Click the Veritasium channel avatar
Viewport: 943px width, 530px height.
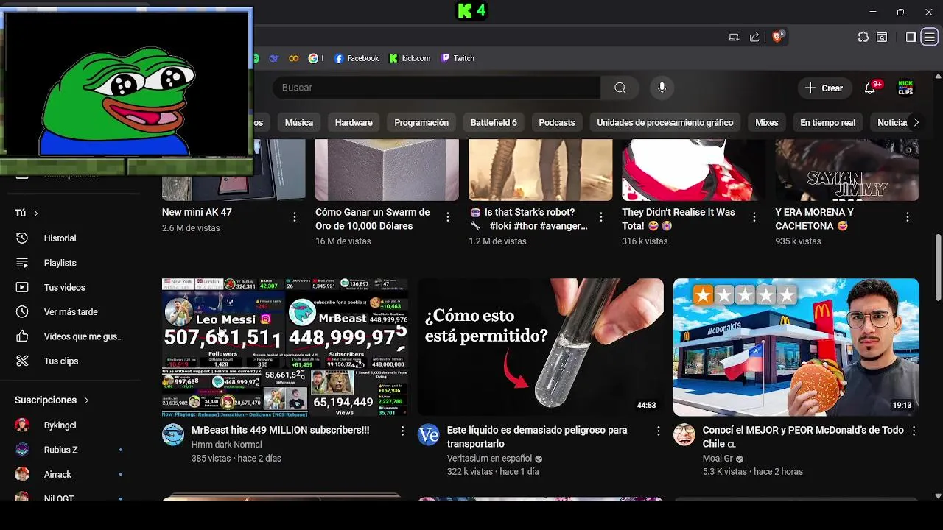tap(429, 434)
